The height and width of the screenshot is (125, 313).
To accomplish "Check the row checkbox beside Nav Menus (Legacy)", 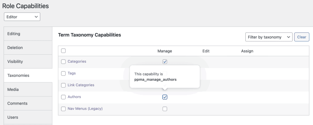I will click(x=63, y=109).
